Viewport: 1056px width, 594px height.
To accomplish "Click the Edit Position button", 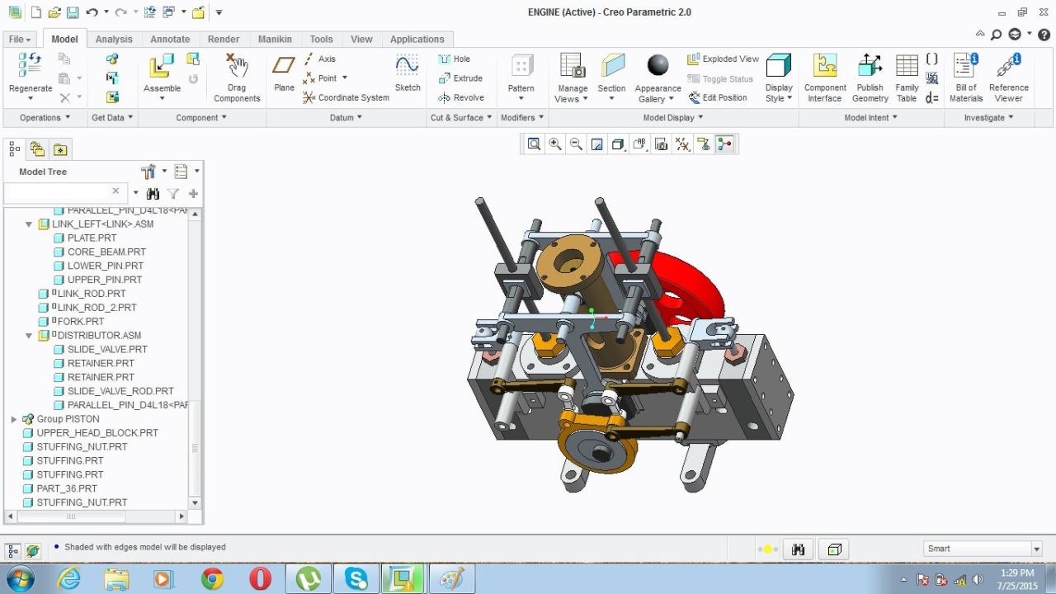I will click(719, 97).
